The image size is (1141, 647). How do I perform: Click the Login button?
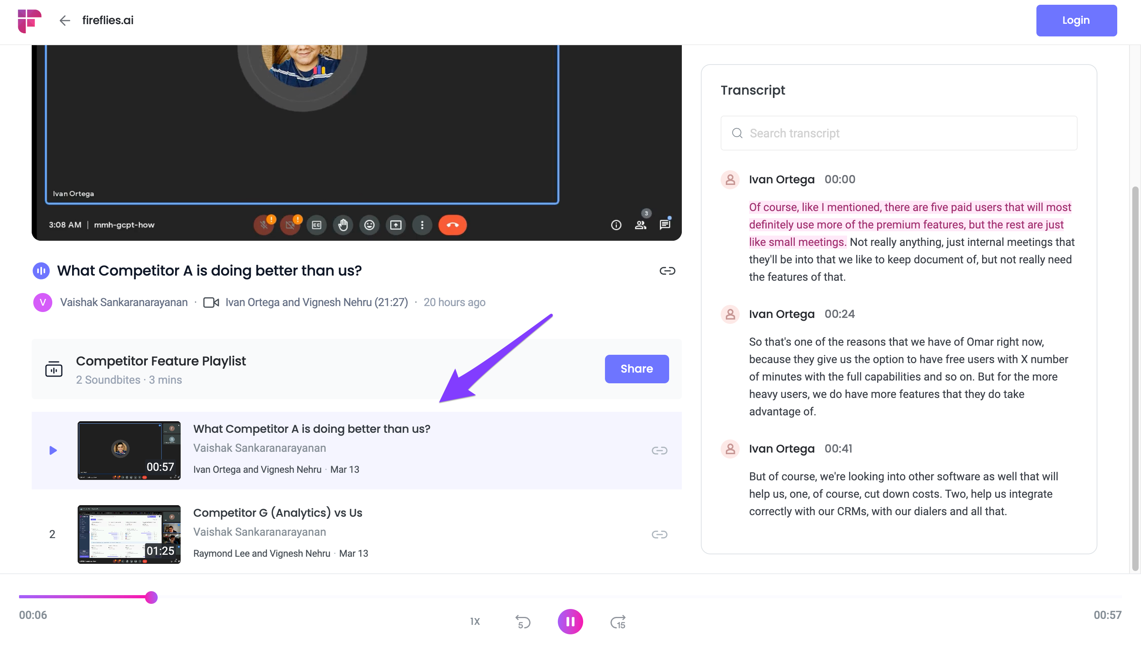[x=1076, y=21]
